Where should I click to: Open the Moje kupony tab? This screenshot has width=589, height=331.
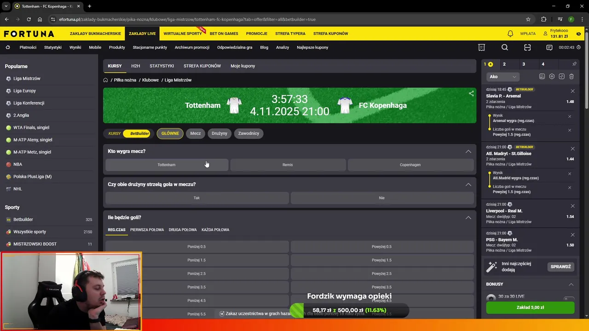point(243,66)
